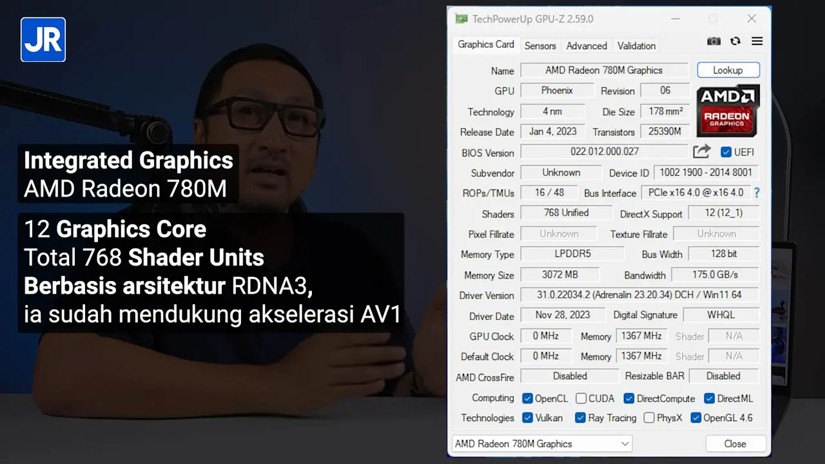825x464 pixels.
Task: Click the Release Date value Jan 4, 2023
Action: click(552, 131)
